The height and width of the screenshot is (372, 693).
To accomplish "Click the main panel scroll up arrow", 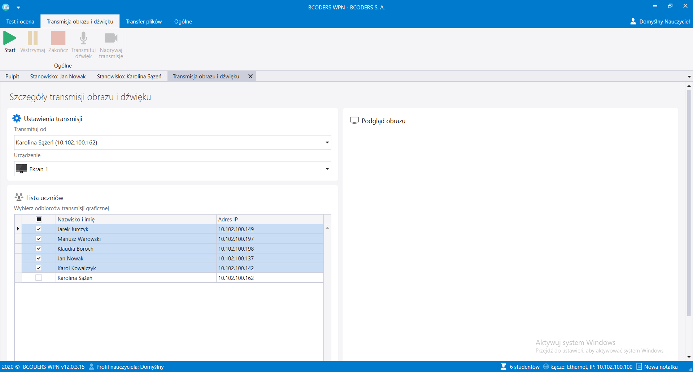I will 689,86.
